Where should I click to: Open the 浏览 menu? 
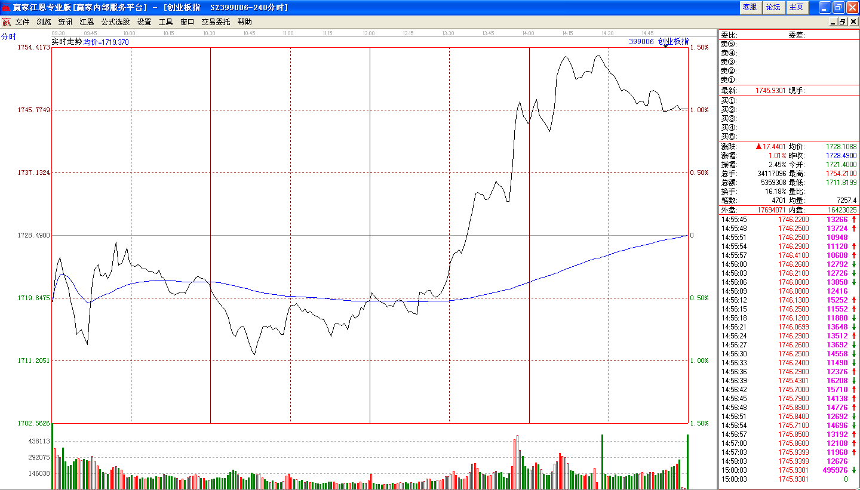(44, 22)
